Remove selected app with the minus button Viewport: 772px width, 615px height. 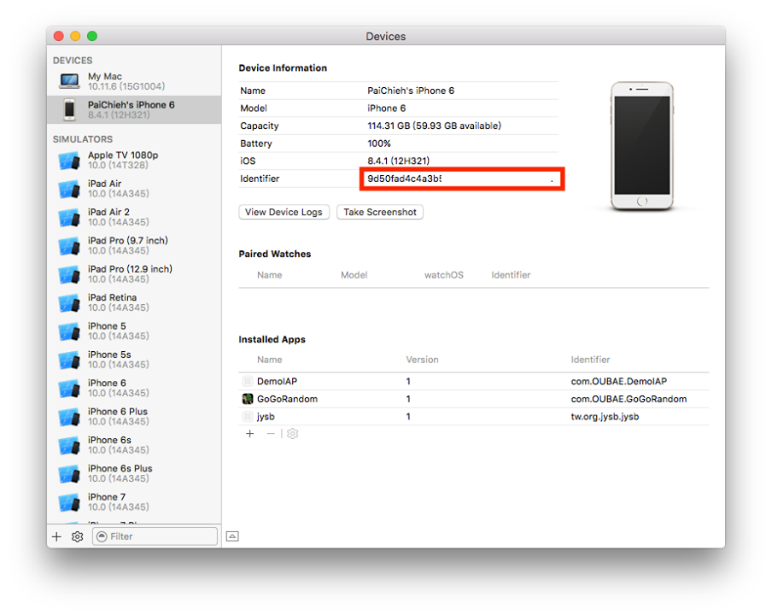coord(270,433)
